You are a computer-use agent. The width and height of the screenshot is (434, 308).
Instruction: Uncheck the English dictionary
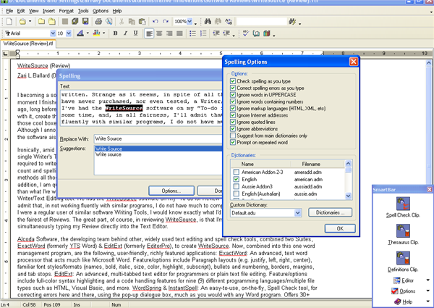coord(237,179)
